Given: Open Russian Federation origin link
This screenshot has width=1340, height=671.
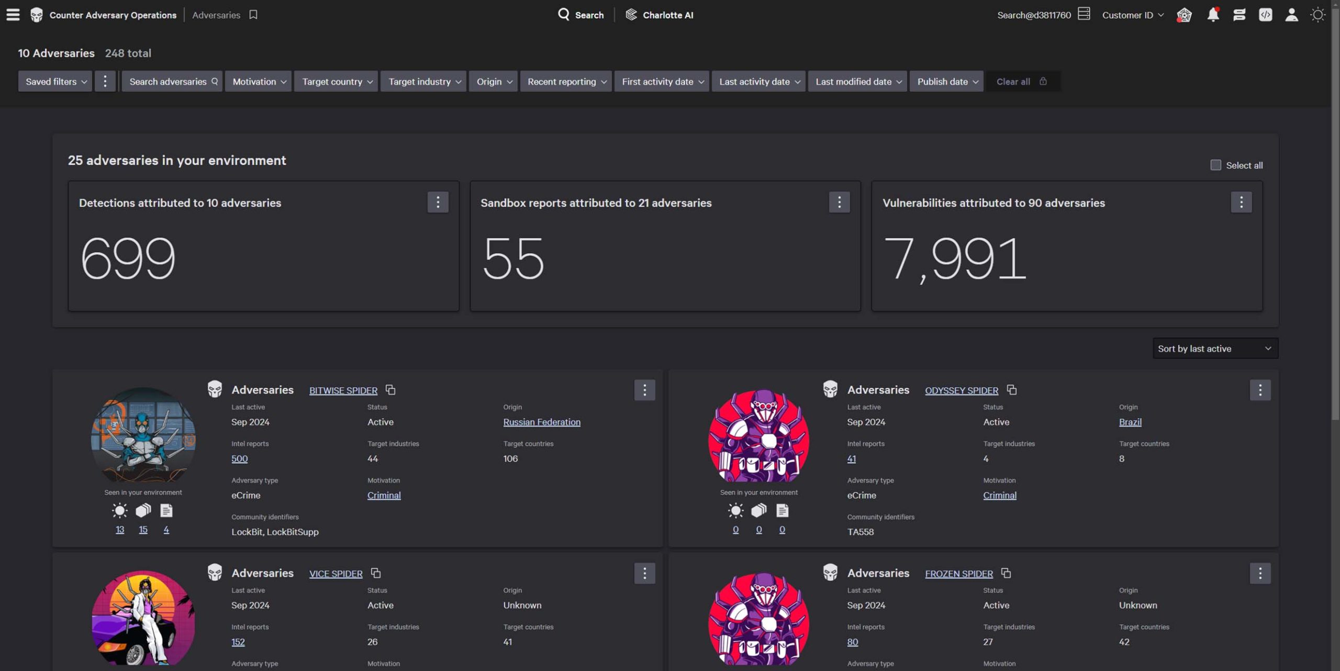Looking at the screenshot, I should 542,422.
